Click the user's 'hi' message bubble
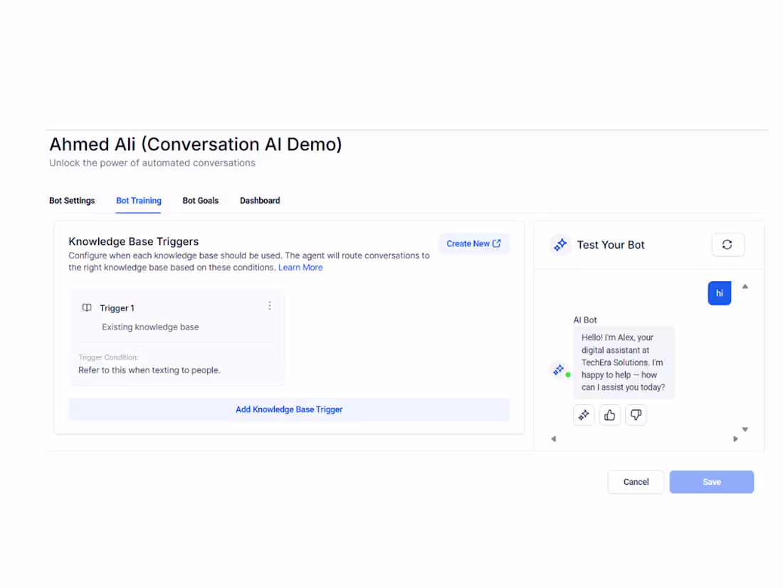This screenshot has width=783, height=588. click(719, 293)
